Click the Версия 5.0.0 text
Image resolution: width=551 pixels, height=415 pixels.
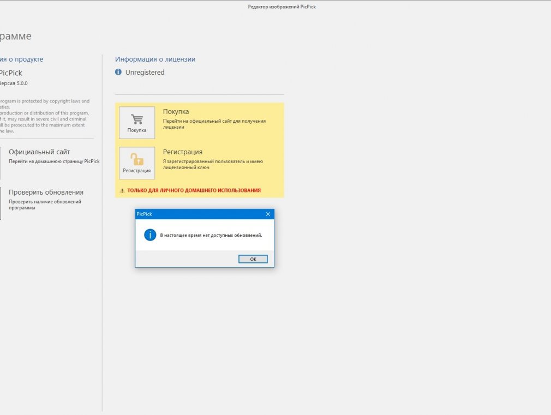point(13,83)
